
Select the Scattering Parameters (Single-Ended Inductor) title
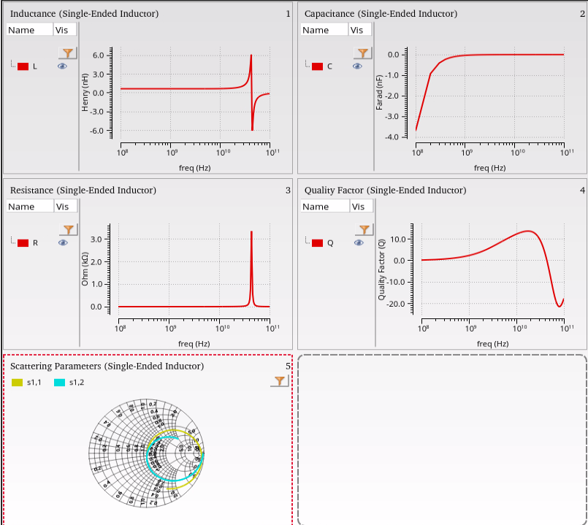[107, 366]
